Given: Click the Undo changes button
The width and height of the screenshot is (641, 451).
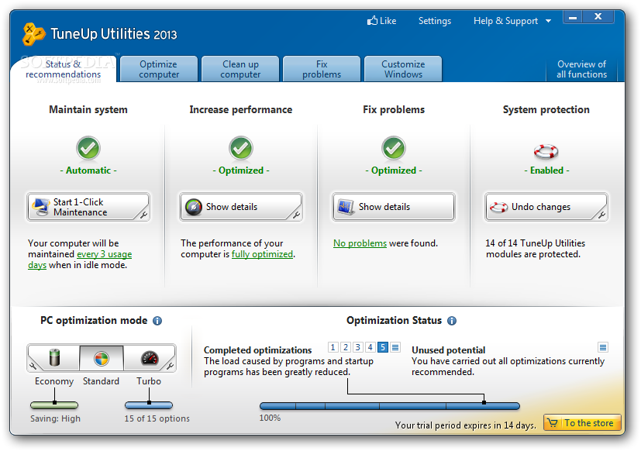Looking at the screenshot, I should coord(546,207).
